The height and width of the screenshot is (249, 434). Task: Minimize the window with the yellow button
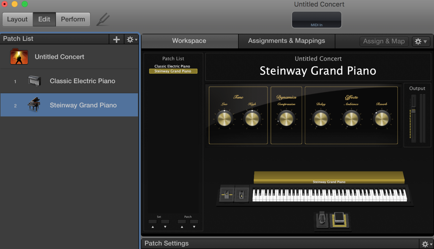pos(15,4)
